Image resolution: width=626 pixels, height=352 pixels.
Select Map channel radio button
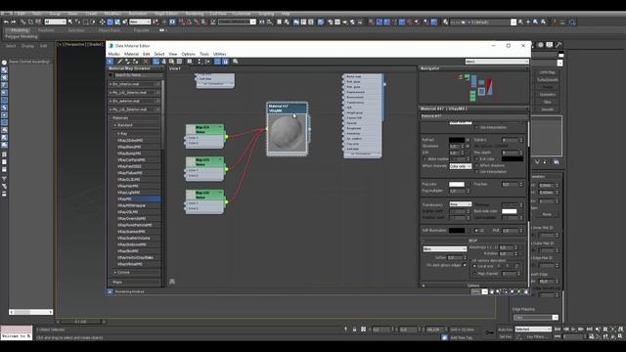(474, 274)
